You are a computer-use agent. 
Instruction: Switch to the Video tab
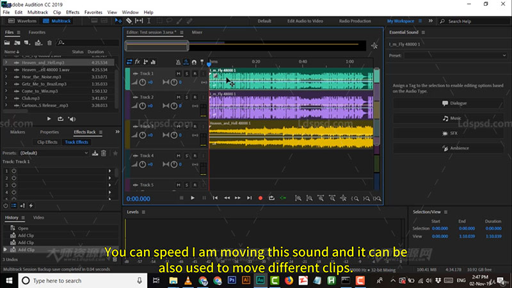[38, 218]
